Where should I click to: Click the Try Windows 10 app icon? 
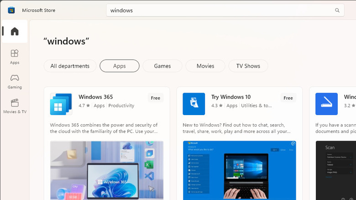[194, 104]
